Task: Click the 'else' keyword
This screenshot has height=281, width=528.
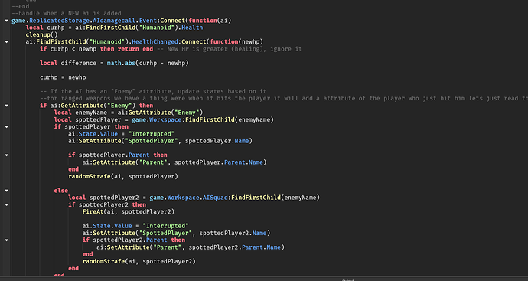Action: tap(61, 191)
